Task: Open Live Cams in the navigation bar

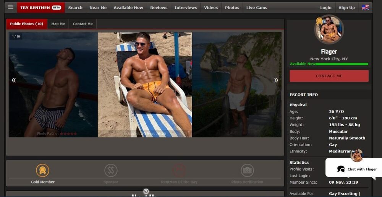Action: click(257, 7)
